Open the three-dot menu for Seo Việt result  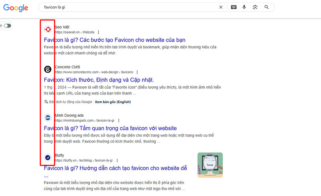tap(98, 32)
